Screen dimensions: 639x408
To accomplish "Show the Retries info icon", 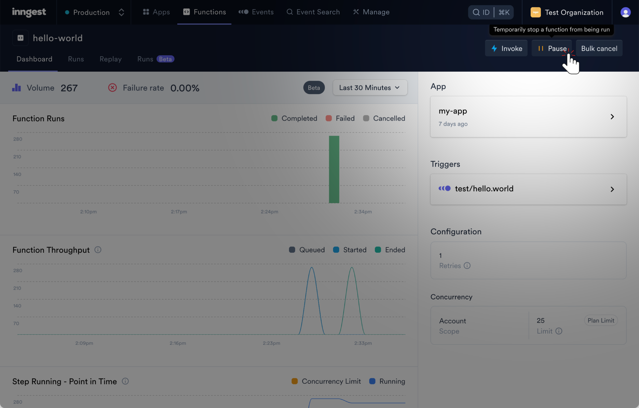I will coord(467,265).
